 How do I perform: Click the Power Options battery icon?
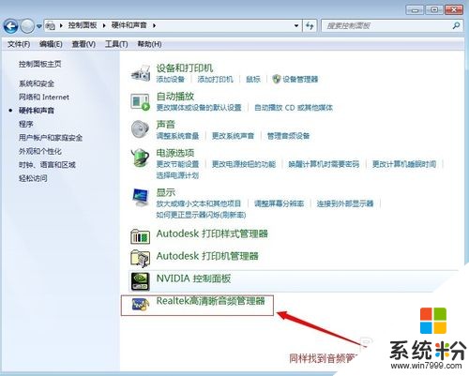tap(140, 158)
